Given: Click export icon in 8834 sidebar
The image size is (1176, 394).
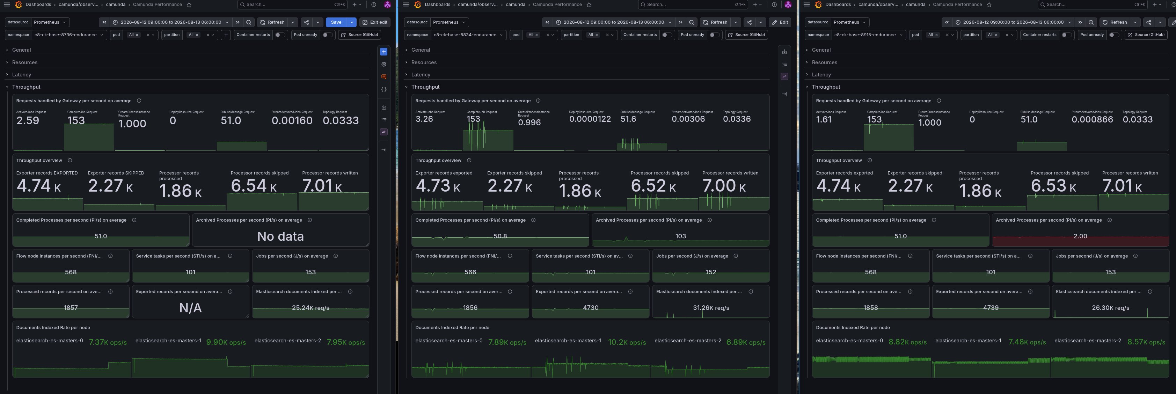Looking at the screenshot, I should (x=785, y=52).
